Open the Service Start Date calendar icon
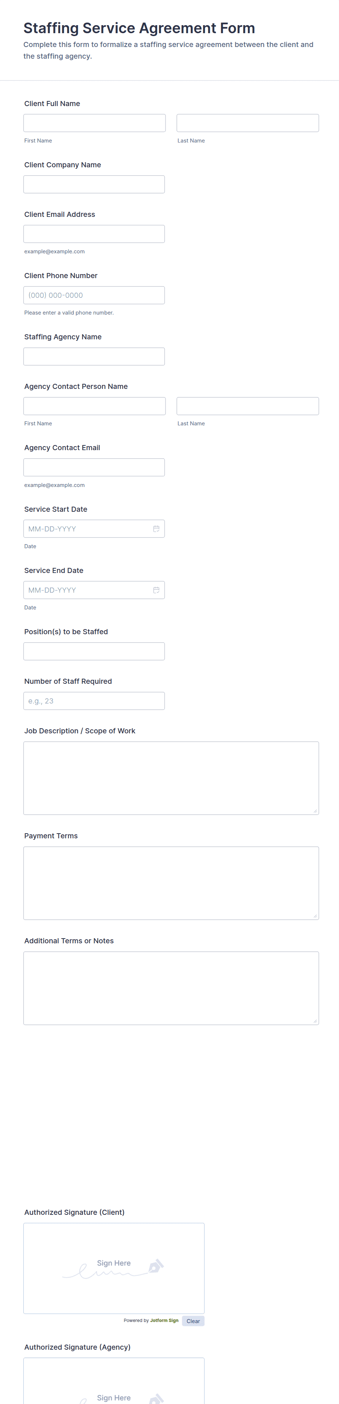This screenshot has width=339, height=1404. pos(156,529)
